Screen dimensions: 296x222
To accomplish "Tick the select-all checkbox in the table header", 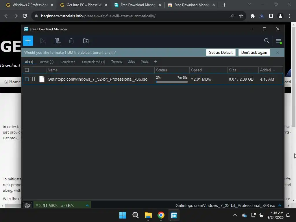I will click(x=27, y=70).
